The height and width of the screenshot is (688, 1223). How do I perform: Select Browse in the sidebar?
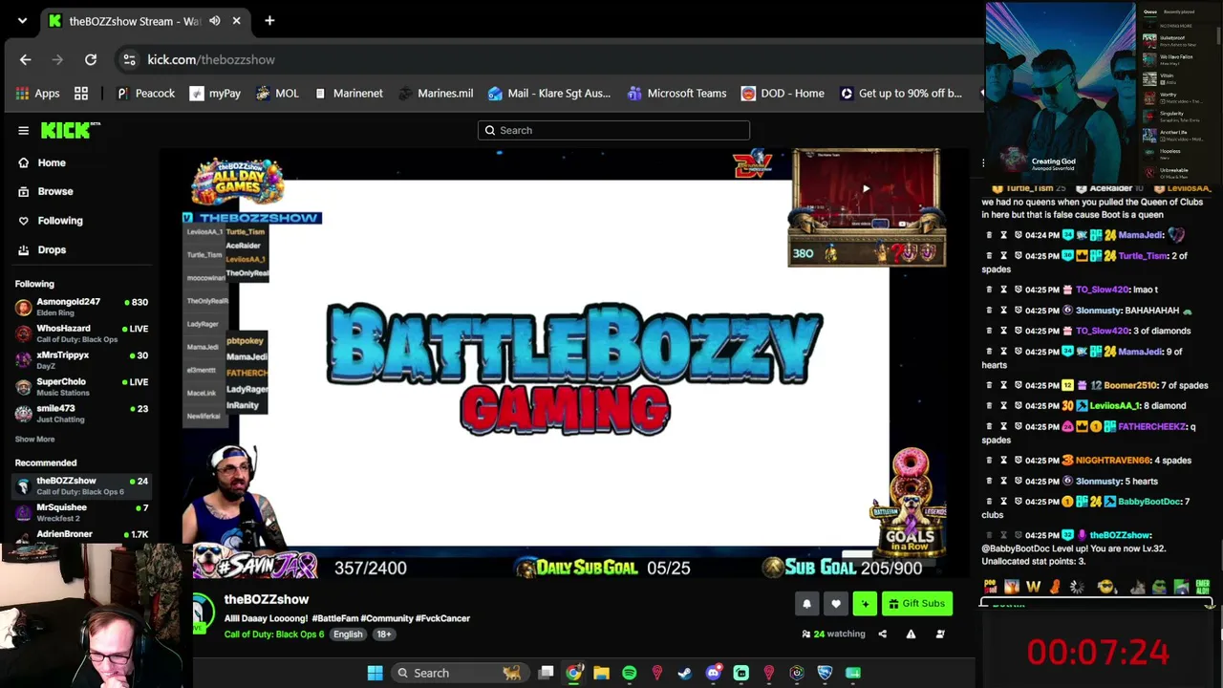[45, 191]
